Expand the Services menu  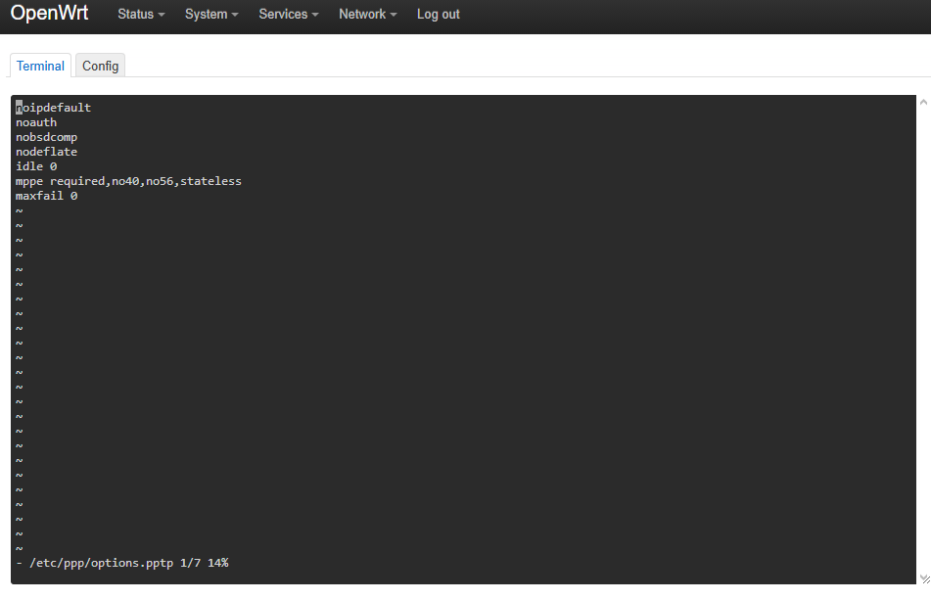(289, 15)
